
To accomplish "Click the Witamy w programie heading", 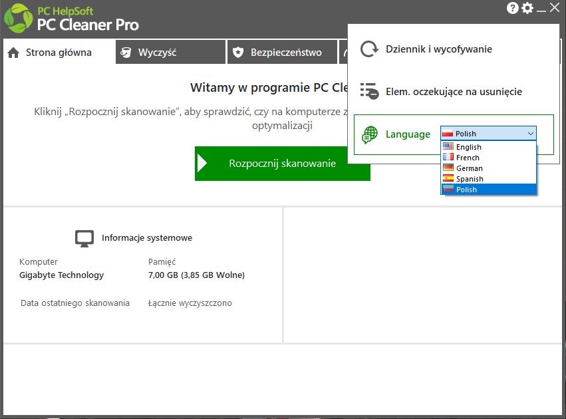I will 269,88.
